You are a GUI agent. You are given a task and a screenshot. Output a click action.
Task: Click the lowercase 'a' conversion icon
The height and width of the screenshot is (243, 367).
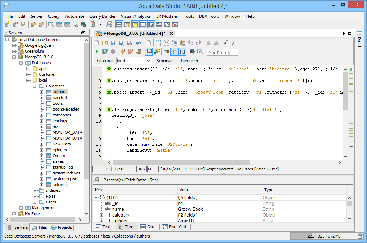pyautogui.click(x=225, y=43)
